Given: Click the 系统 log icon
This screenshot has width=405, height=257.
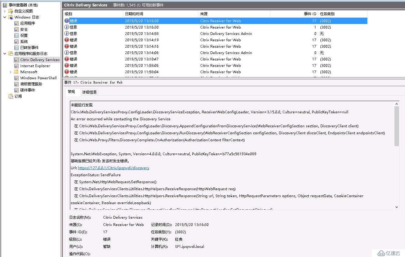Looking at the screenshot, I should (16, 42).
